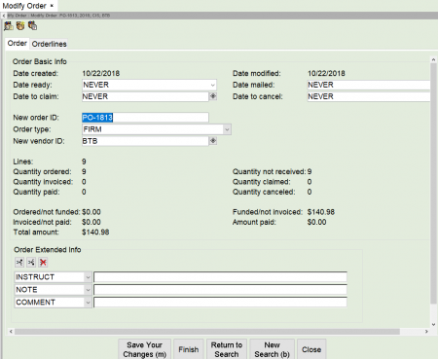Click the Quantity not received value 9
438x359 pixels.
310,171
